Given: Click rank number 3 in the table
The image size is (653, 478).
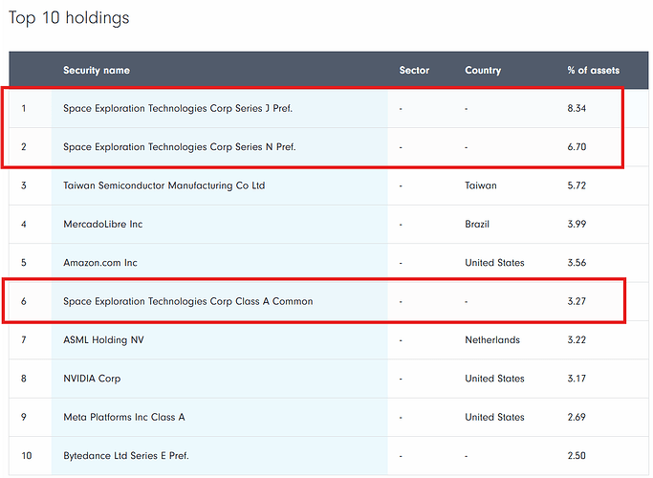Looking at the screenshot, I should pos(24,185).
